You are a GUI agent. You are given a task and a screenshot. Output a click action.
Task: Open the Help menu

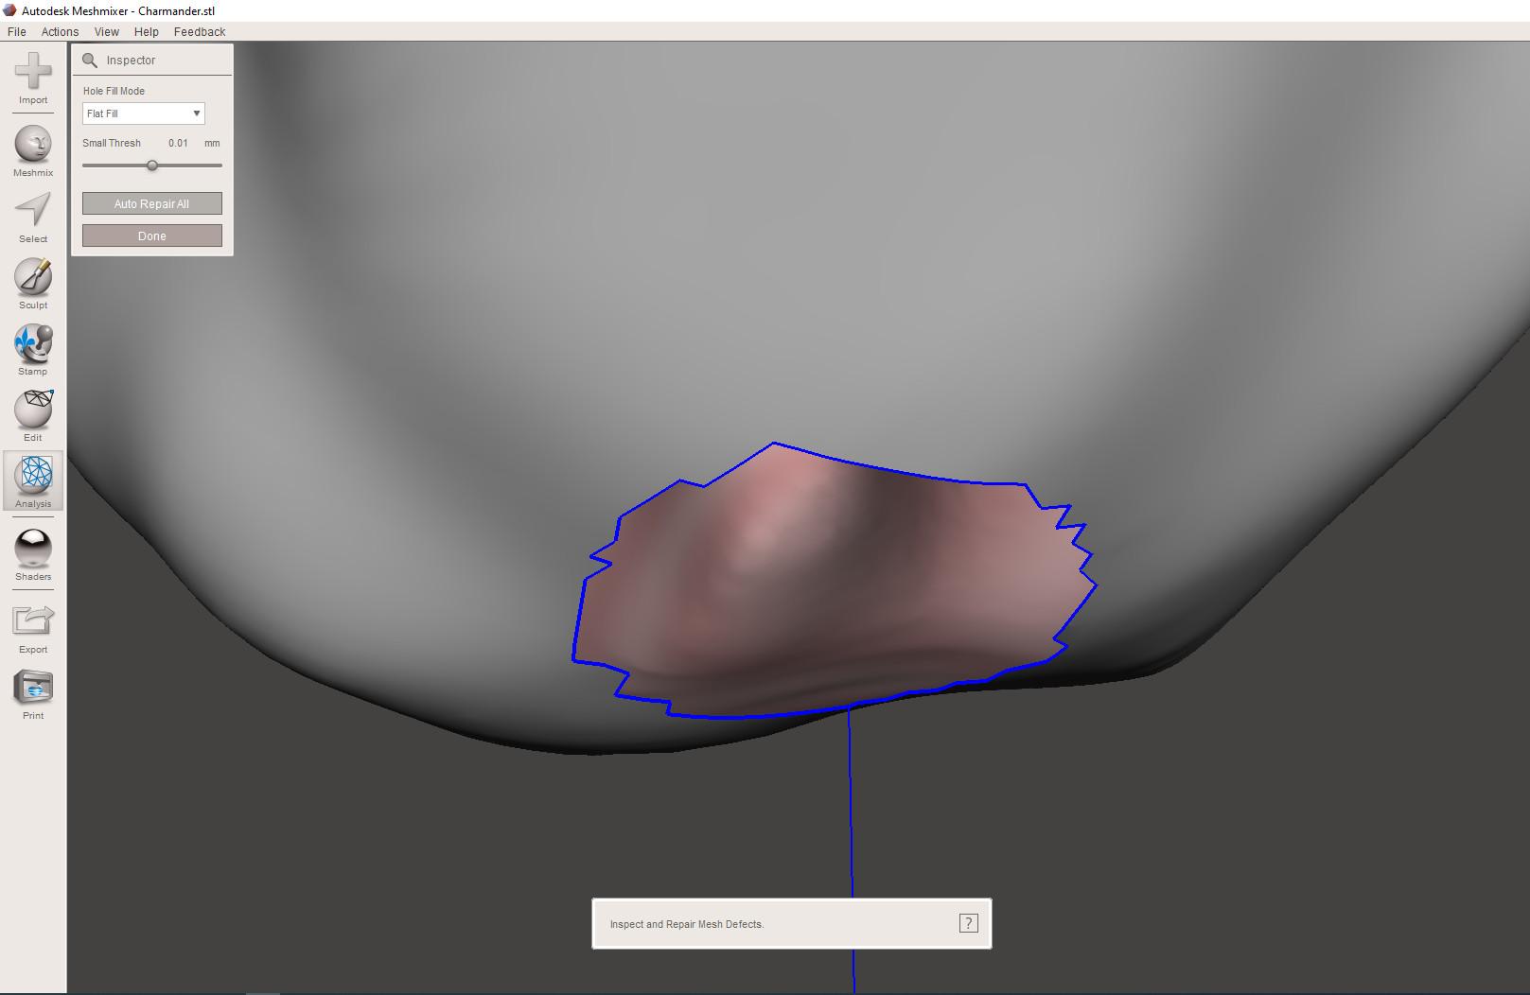click(x=147, y=31)
